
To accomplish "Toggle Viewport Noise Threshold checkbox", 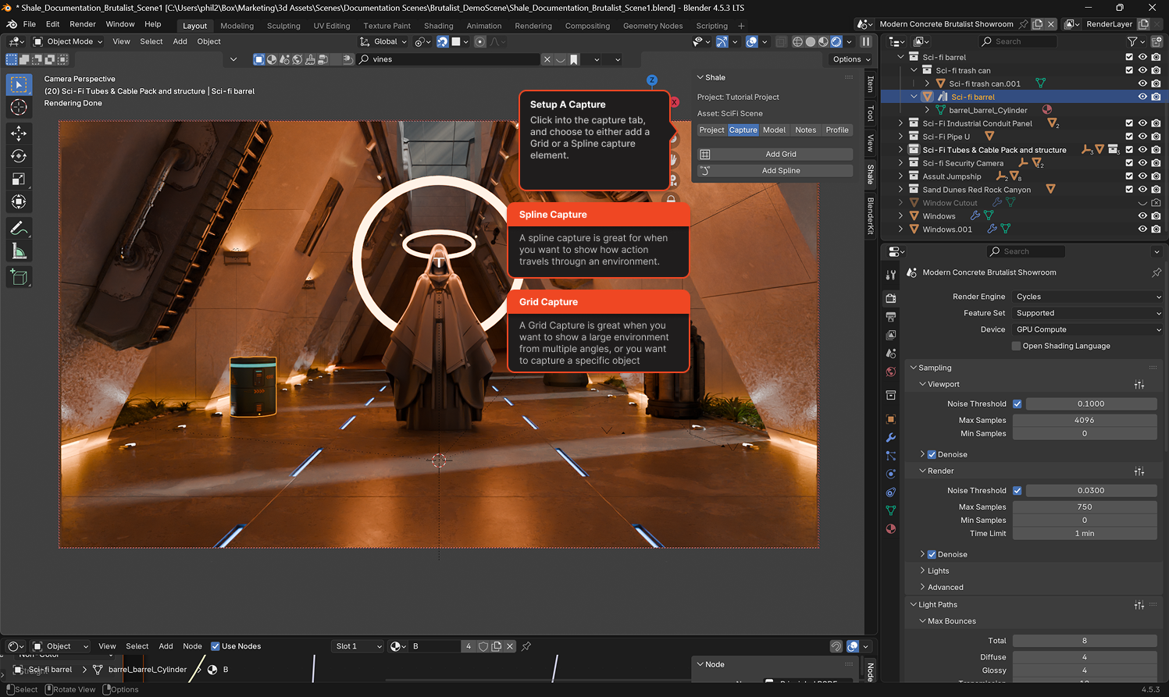I will 1017,404.
